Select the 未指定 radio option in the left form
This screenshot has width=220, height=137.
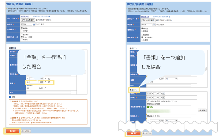point(22,39)
